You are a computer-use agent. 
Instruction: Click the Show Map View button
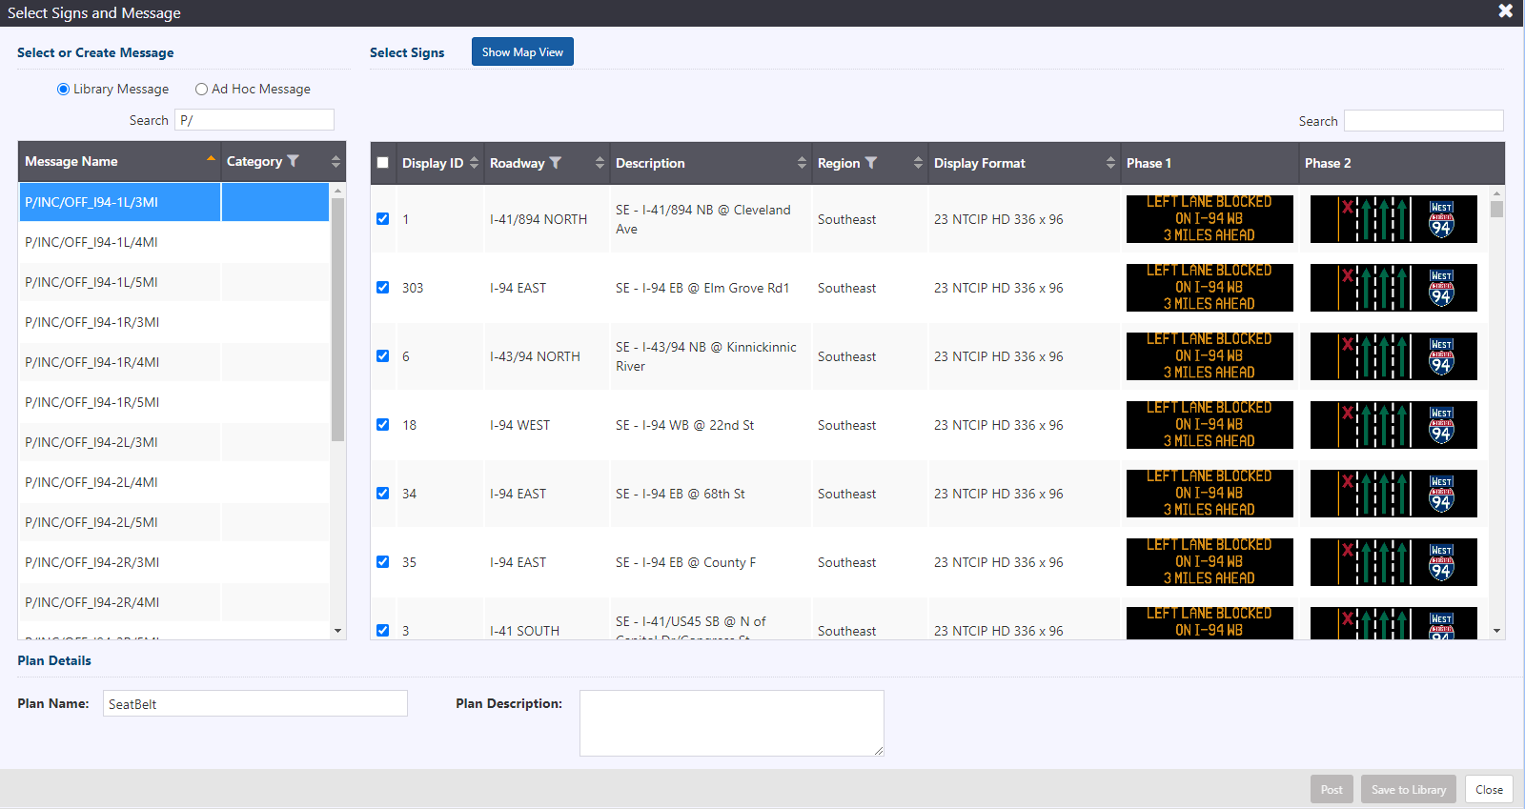click(522, 52)
